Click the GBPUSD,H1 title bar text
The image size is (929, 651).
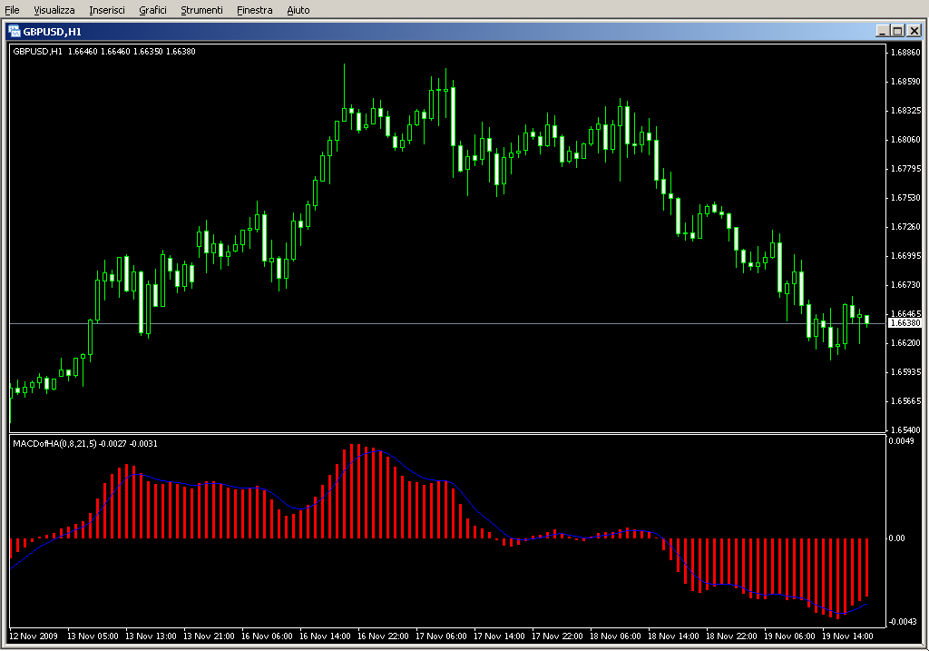click(52, 32)
